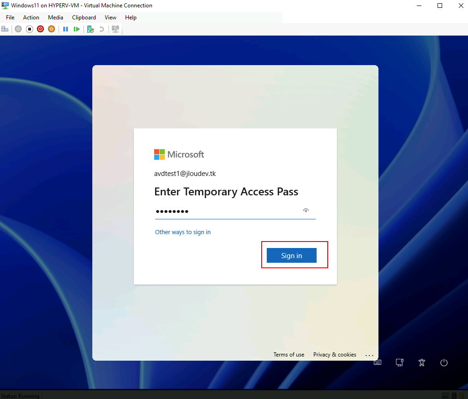The height and width of the screenshot is (399, 468).
Task: Click the network monitor icon on the lock screen
Action: 400,363
